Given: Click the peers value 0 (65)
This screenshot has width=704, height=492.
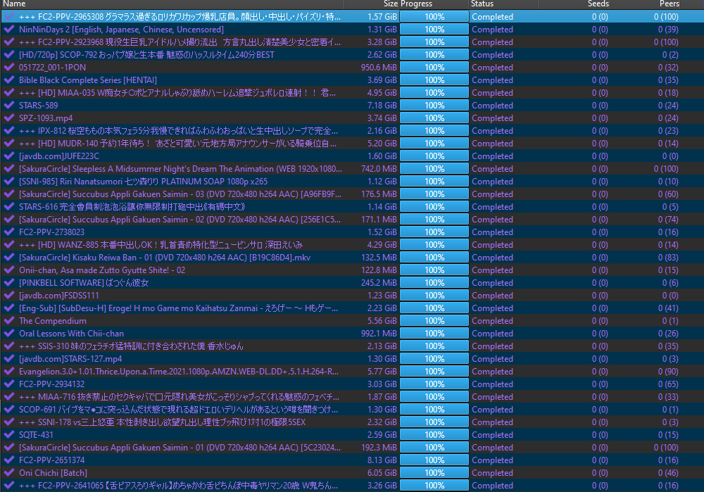Looking at the screenshot, I should pos(668,384).
